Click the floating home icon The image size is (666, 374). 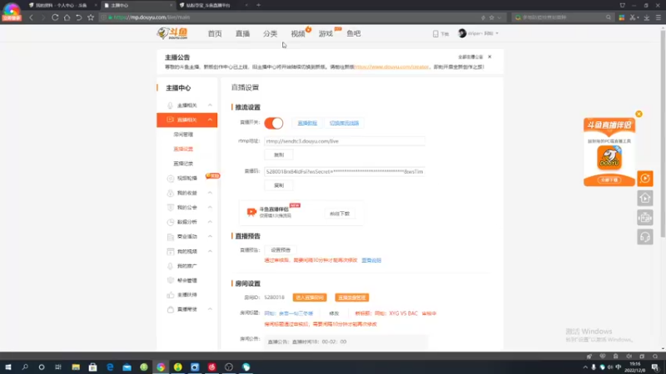point(645,198)
